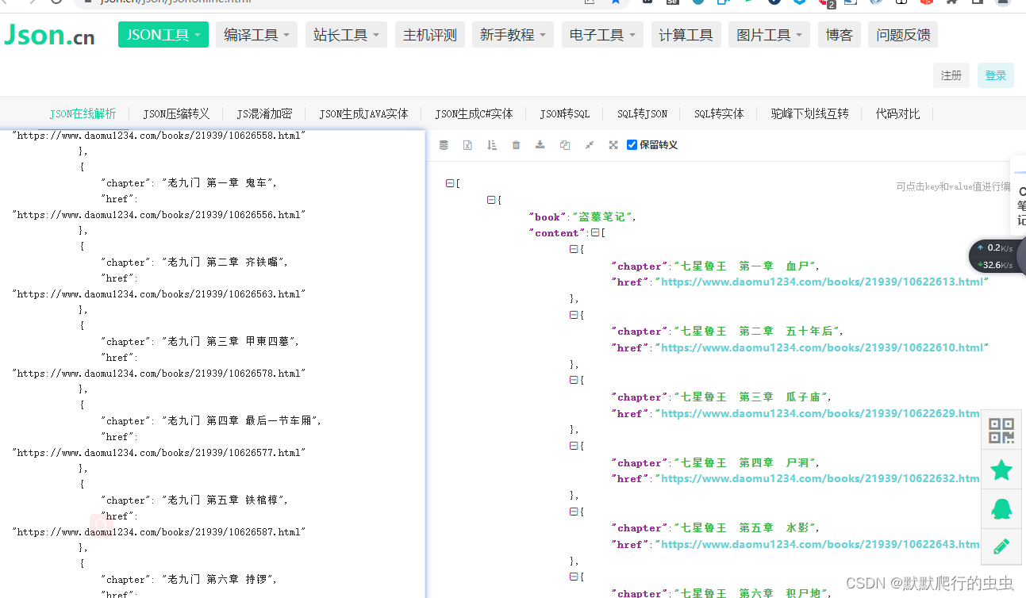Collapse the object with chapter 第六章 积尸地
The image size is (1026, 598).
pos(574,577)
